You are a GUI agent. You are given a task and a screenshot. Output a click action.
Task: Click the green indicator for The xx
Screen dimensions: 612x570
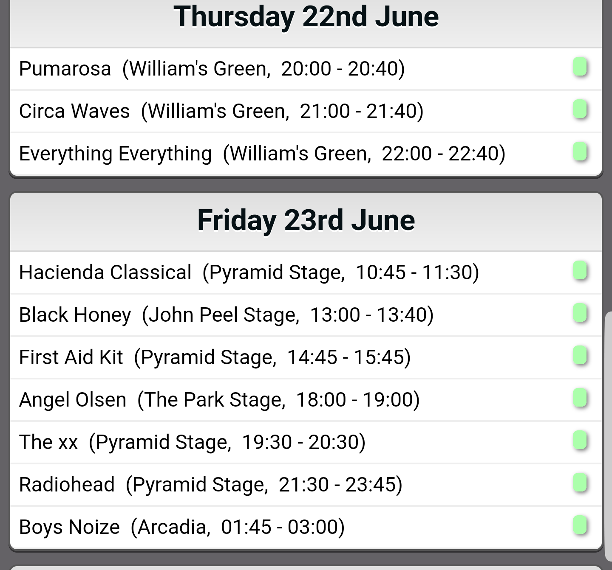pyautogui.click(x=580, y=441)
